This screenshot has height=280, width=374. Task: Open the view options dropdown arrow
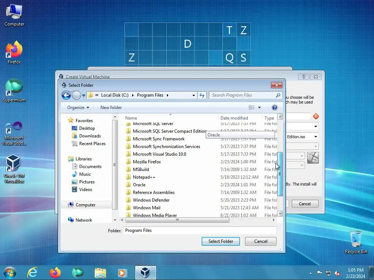coord(260,108)
